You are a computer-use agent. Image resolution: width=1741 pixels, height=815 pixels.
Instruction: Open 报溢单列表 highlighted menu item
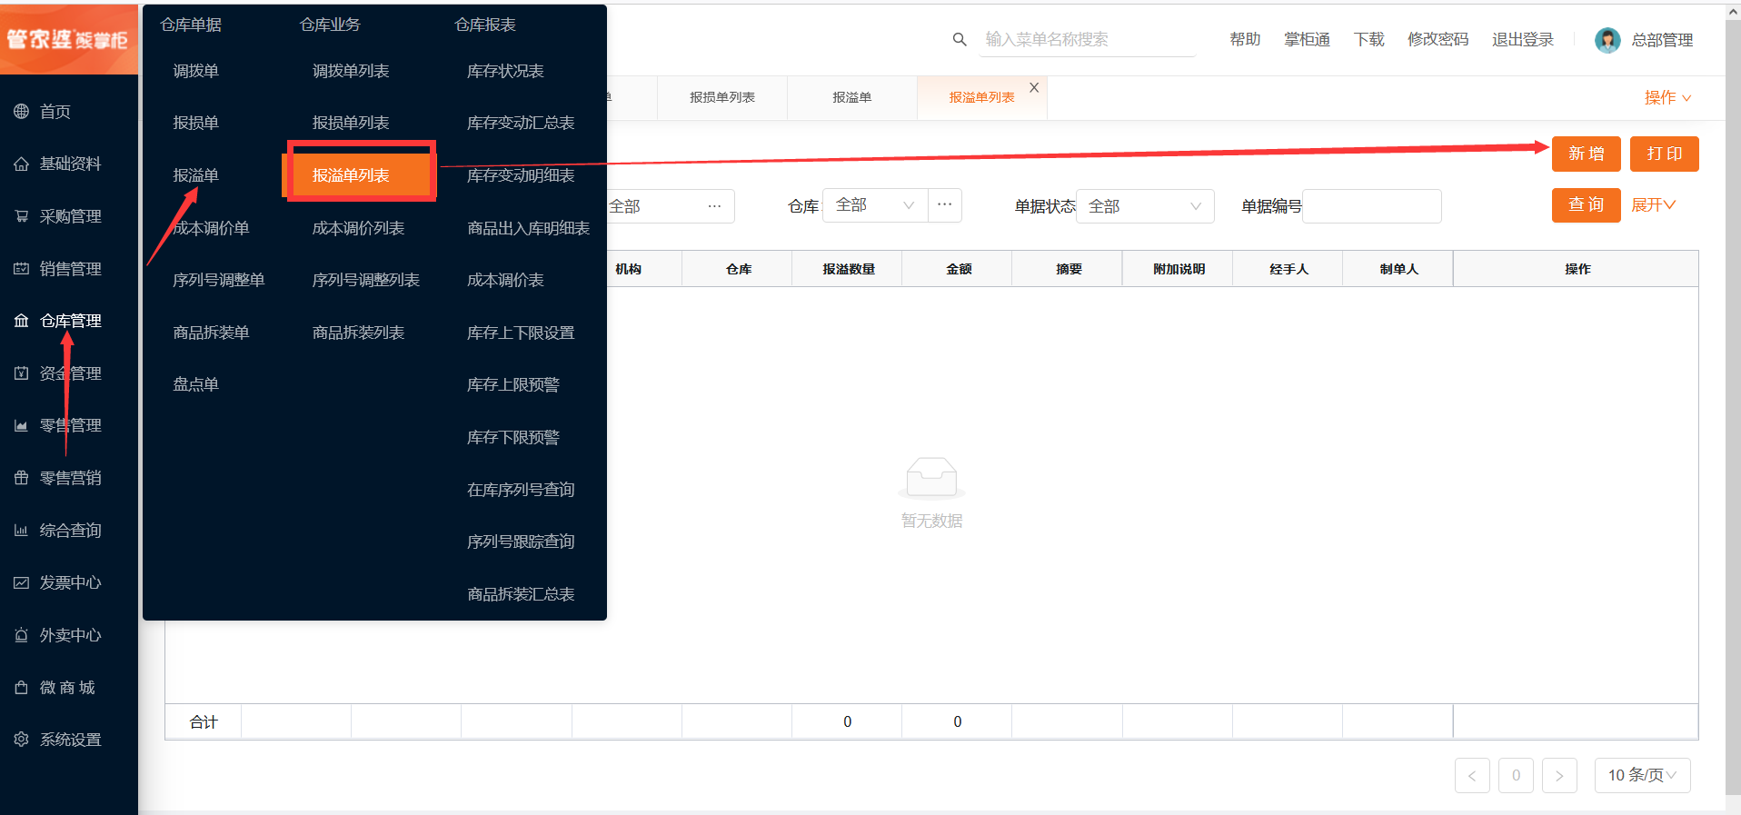pyautogui.click(x=362, y=174)
